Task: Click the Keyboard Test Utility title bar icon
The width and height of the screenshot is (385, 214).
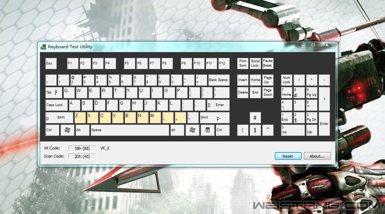Action: [x=43, y=46]
